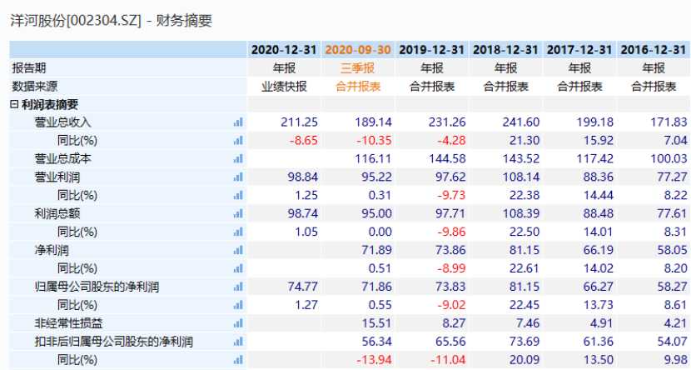
Task: Click net profit value 73.86
Action: 451,251
